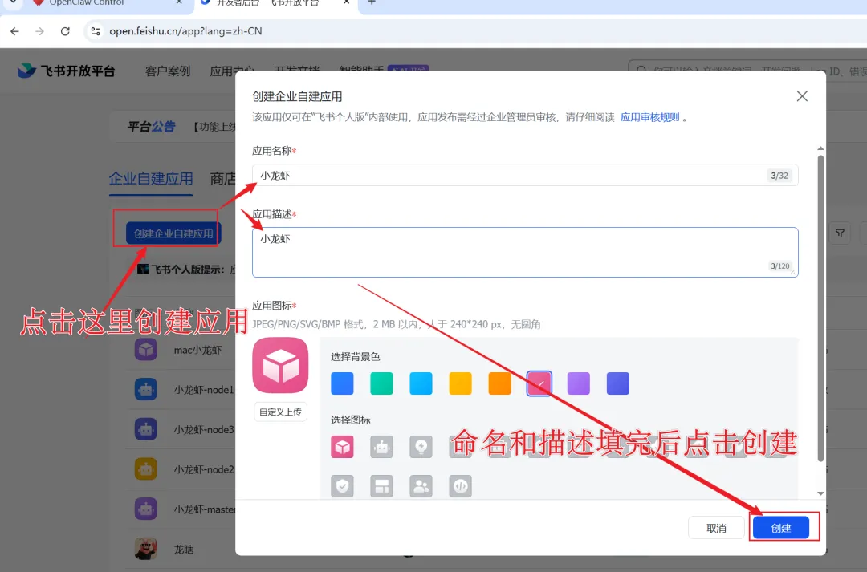Image resolution: width=867 pixels, height=572 pixels.
Task: Choose the layout grid app icon option
Action: (x=381, y=486)
